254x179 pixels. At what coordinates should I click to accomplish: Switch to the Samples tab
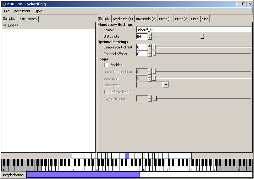[9, 19]
